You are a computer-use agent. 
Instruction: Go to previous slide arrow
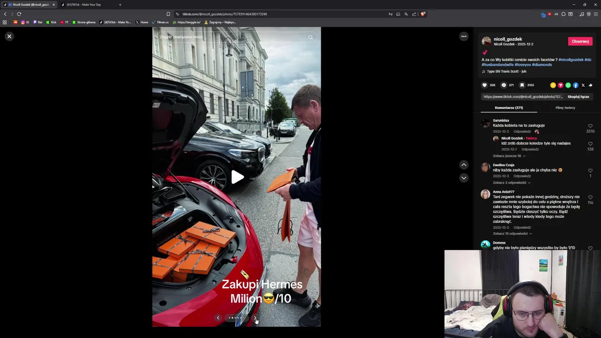218,318
